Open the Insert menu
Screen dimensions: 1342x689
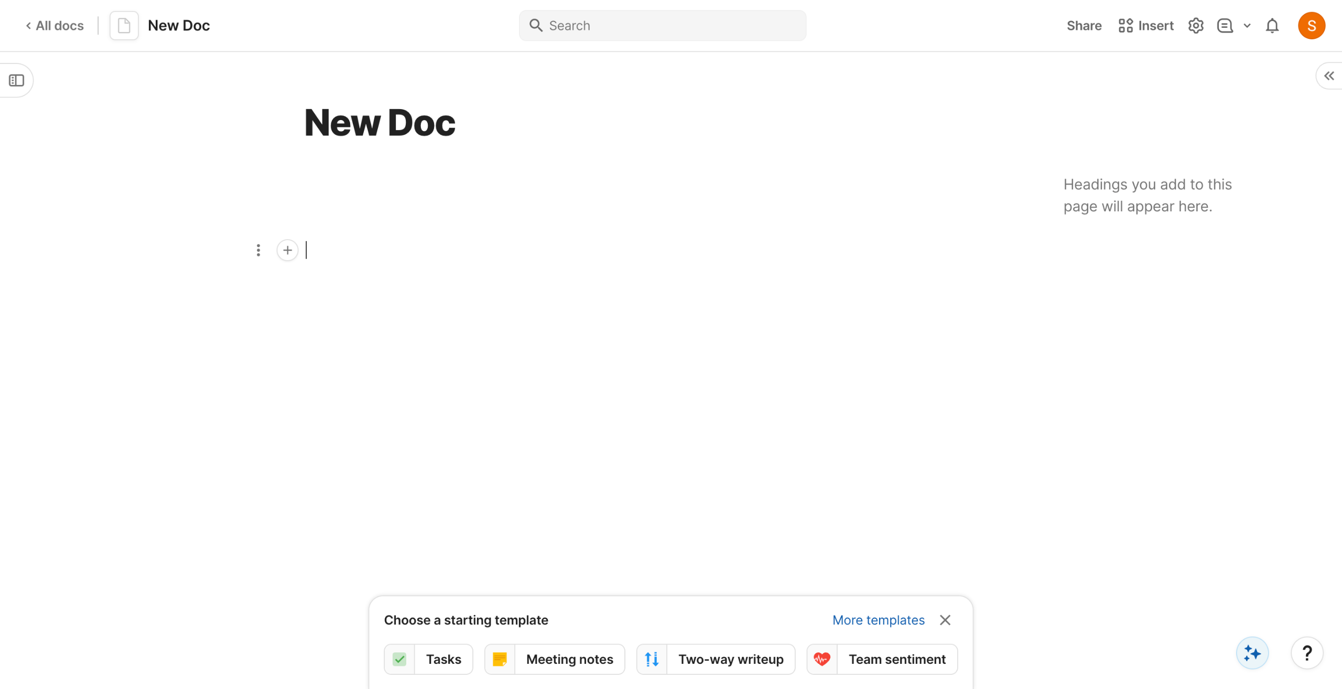click(1145, 26)
